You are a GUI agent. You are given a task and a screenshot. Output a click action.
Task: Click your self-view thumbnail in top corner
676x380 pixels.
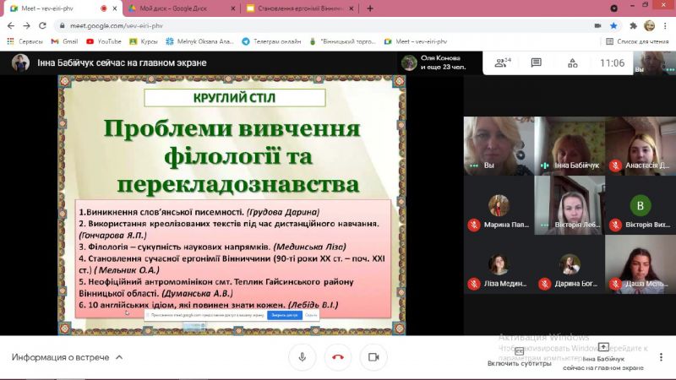pos(654,62)
